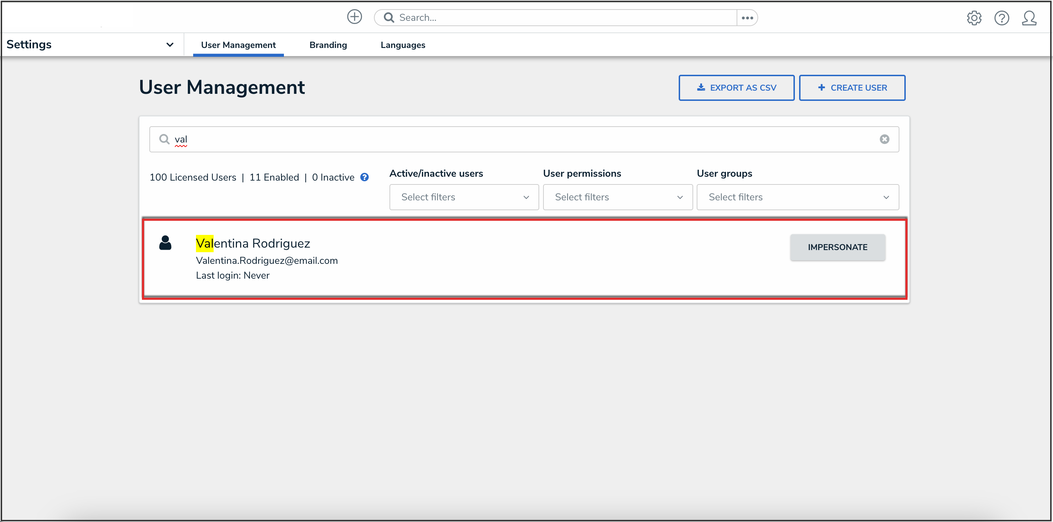Click the plus circle quick-add icon

[x=355, y=17]
